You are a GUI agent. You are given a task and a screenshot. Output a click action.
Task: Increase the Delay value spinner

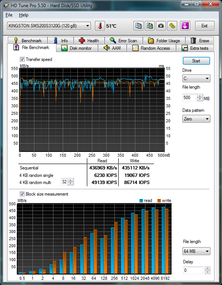point(207,269)
